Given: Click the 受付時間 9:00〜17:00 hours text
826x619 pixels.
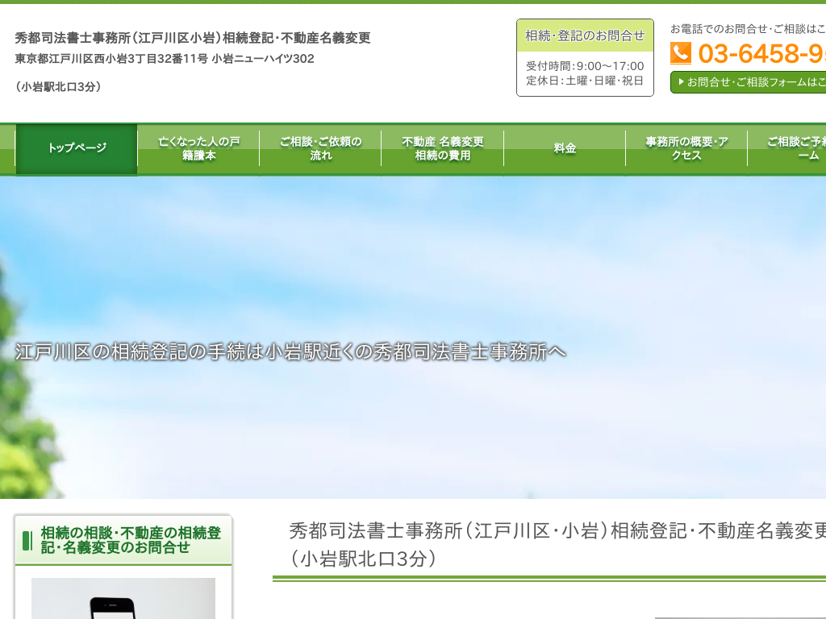Looking at the screenshot, I should click(x=585, y=66).
